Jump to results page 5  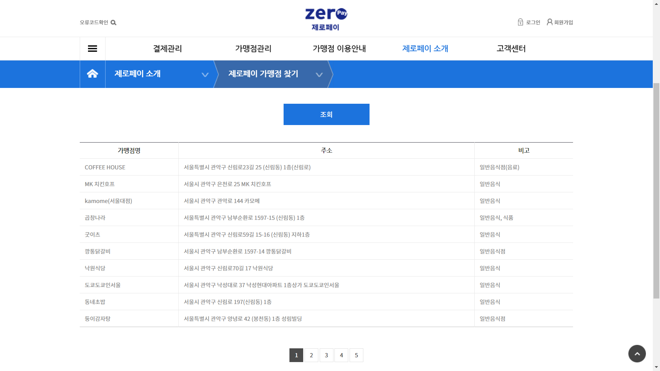[x=356, y=355]
